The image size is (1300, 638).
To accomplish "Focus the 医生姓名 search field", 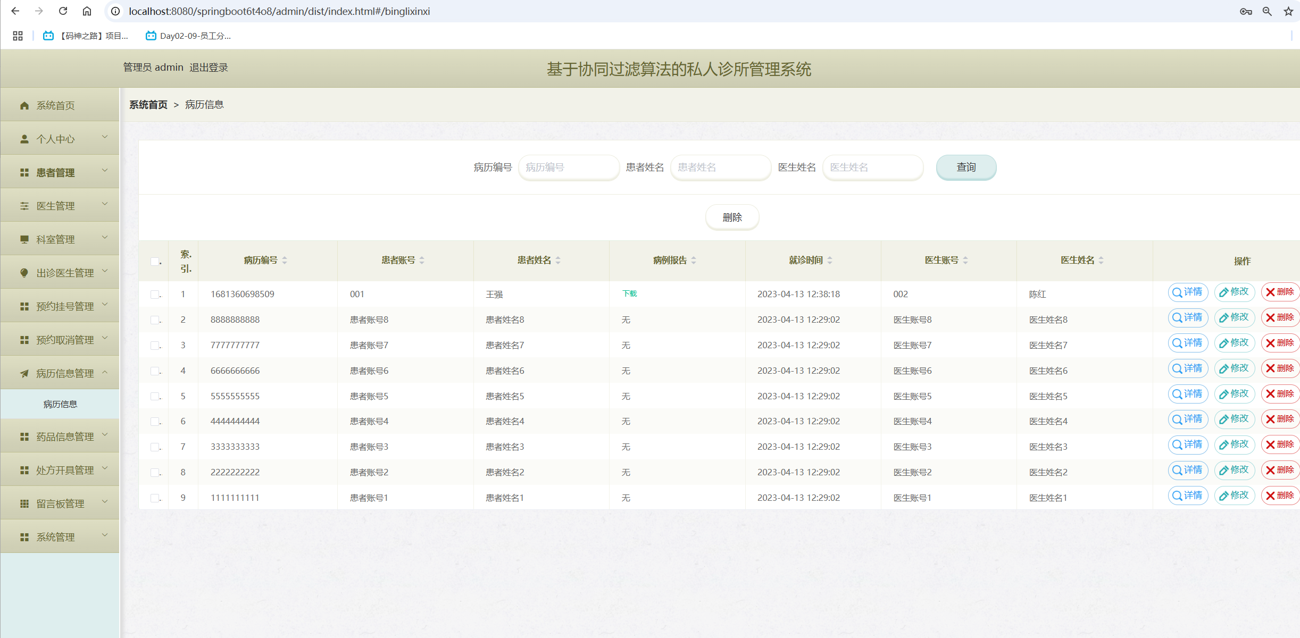I will (x=873, y=167).
